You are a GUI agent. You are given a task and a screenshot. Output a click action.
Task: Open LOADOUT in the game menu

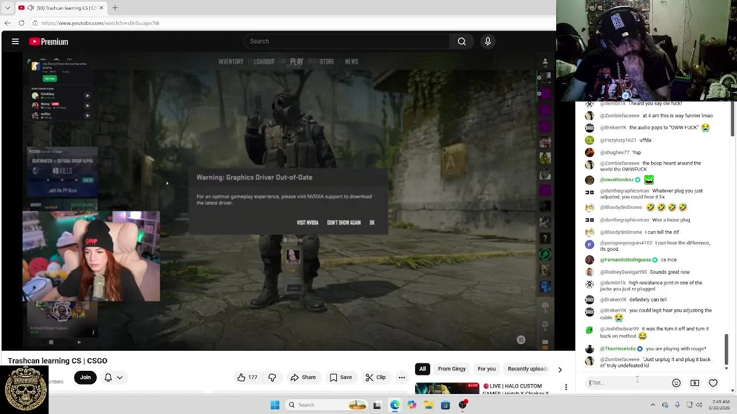coord(264,62)
